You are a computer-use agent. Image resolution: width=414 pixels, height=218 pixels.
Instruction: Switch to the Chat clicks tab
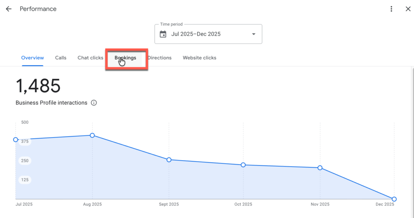(x=91, y=58)
